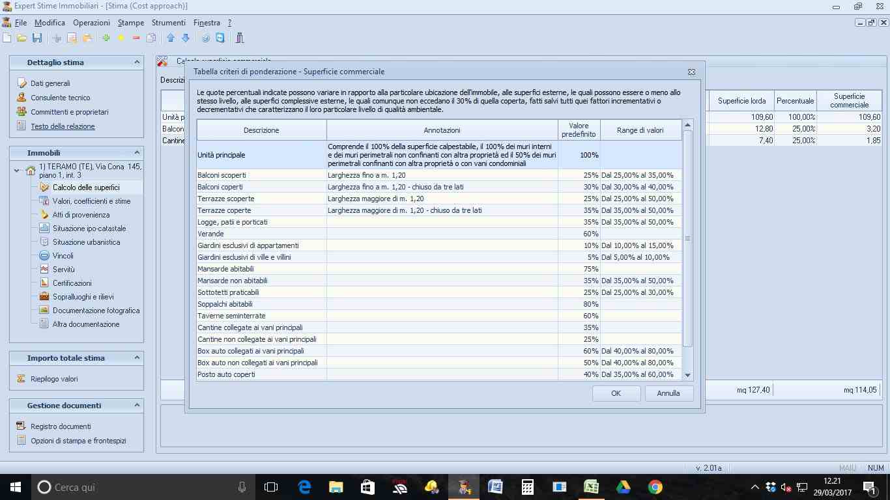Click the green plus add icon
890x500 pixels.
pos(106,38)
